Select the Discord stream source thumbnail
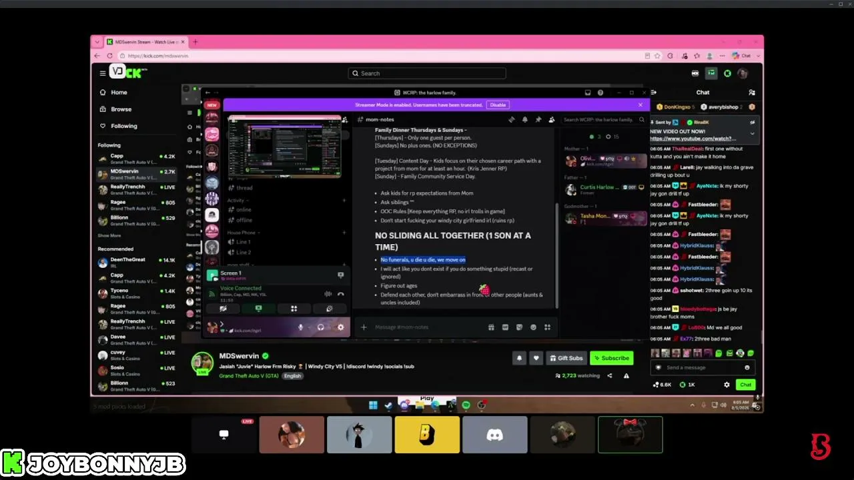The height and width of the screenshot is (480, 854). [495, 435]
